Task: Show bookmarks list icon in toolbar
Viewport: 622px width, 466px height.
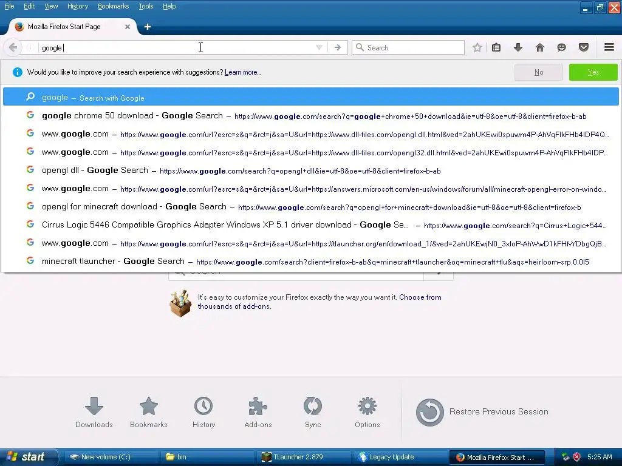Action: pos(496,47)
